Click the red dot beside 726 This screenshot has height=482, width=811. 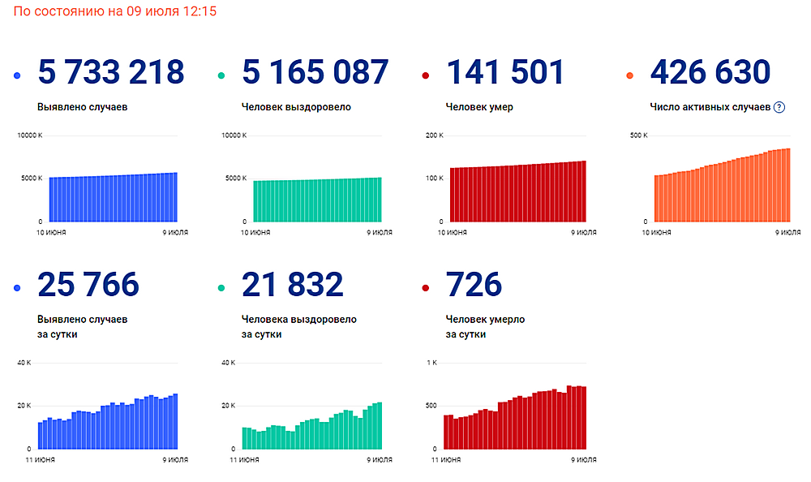pyautogui.click(x=426, y=288)
